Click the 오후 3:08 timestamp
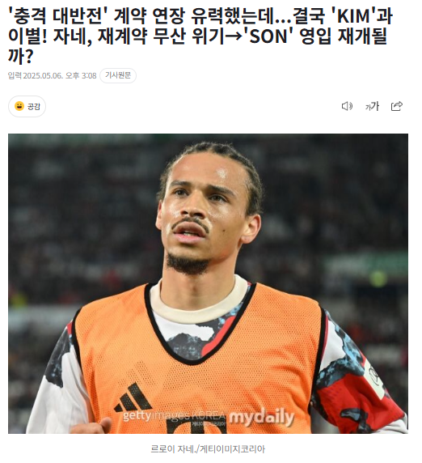 click(x=81, y=75)
